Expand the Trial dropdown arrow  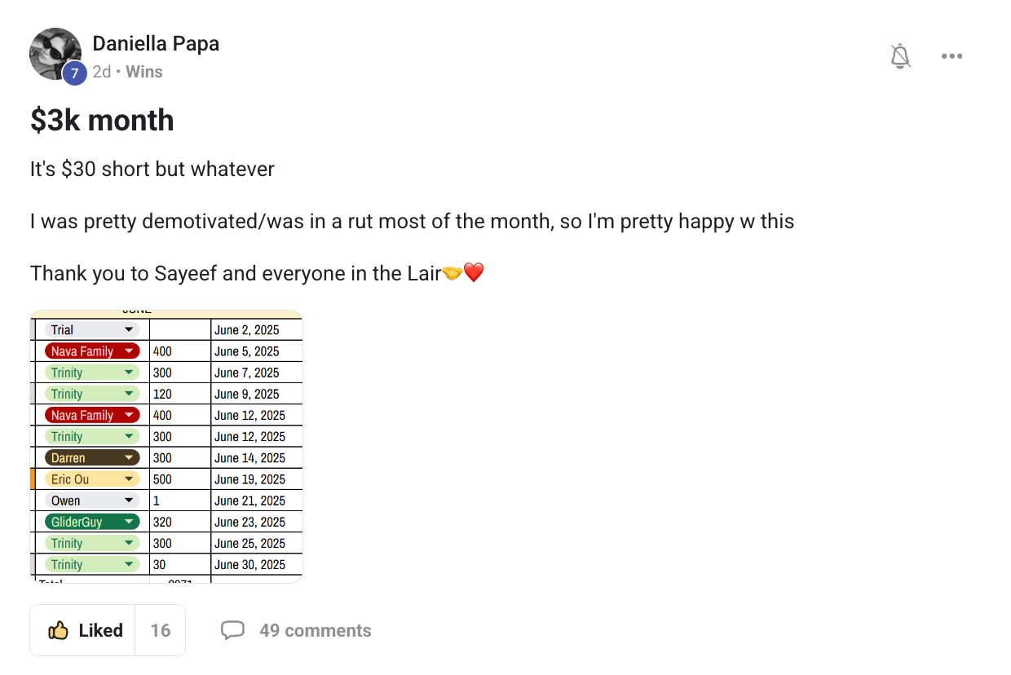[129, 330]
